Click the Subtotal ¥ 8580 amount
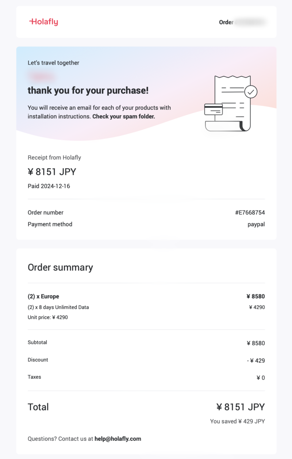The image size is (292, 459). 256,344
